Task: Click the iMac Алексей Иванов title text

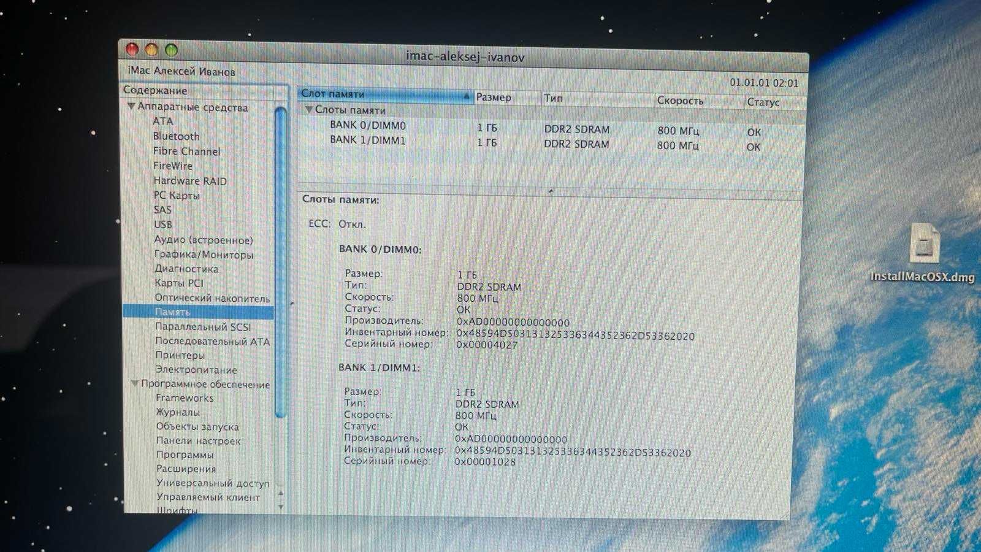Action: (x=181, y=71)
